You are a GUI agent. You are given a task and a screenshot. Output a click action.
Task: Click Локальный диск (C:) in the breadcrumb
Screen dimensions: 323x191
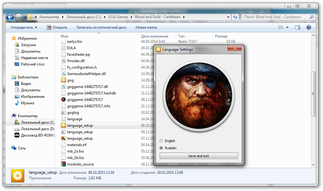(x=84, y=17)
